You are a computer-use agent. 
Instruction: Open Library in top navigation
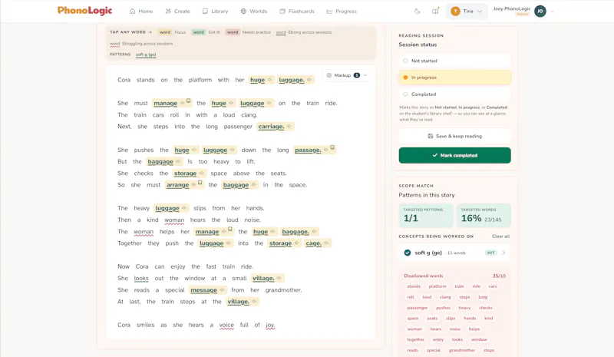click(x=215, y=12)
